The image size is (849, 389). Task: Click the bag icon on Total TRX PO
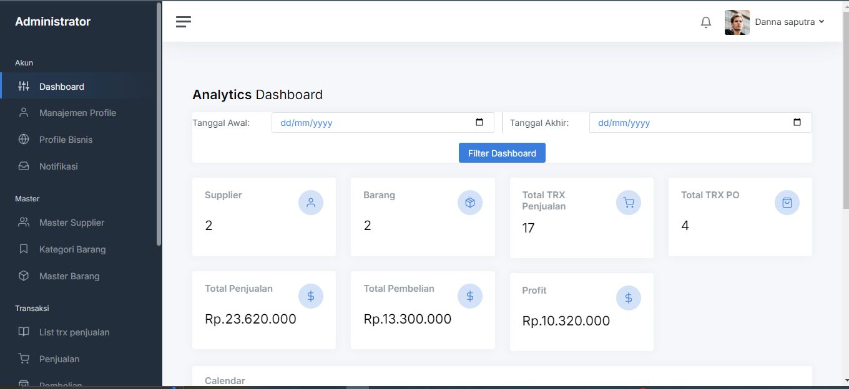[787, 203]
